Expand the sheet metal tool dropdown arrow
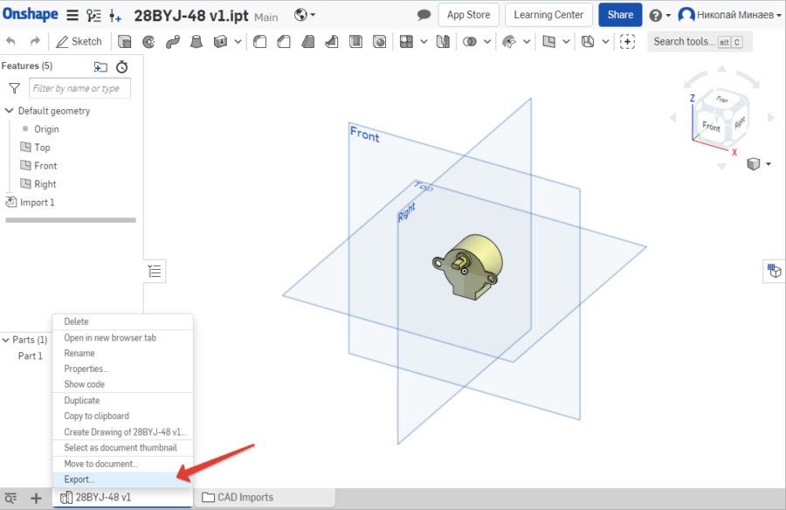 605,42
